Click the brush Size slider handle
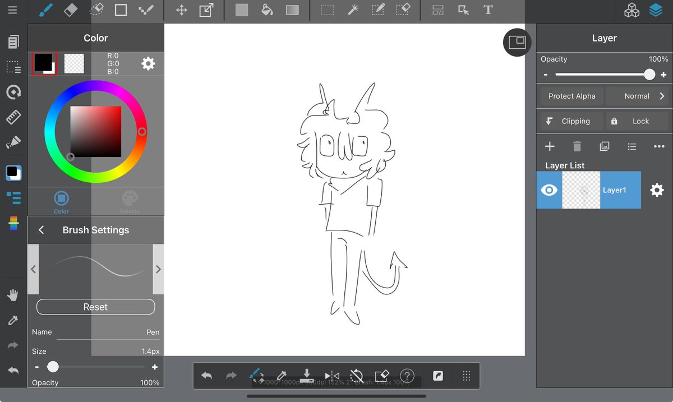 [x=53, y=367]
